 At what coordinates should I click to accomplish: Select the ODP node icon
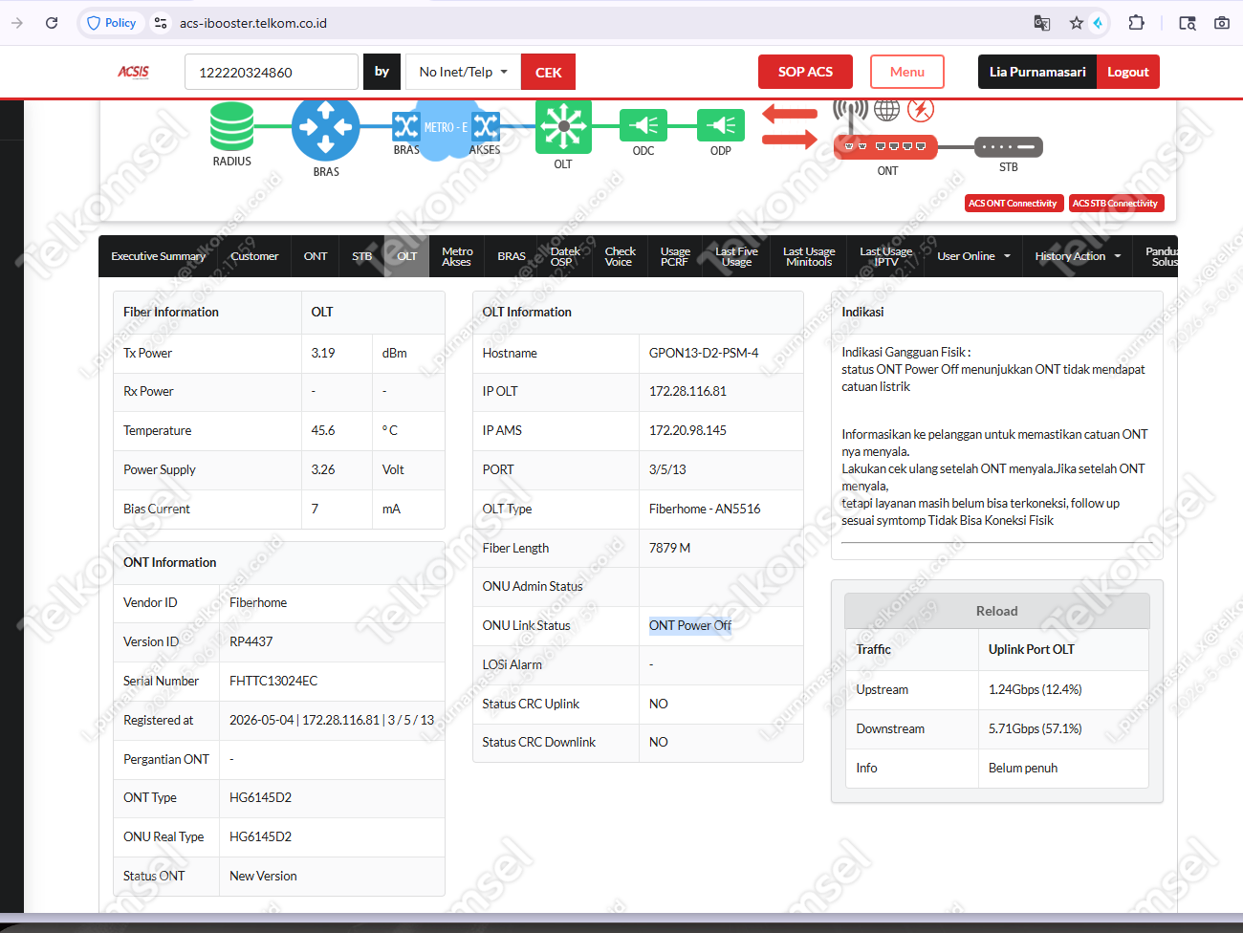(721, 125)
